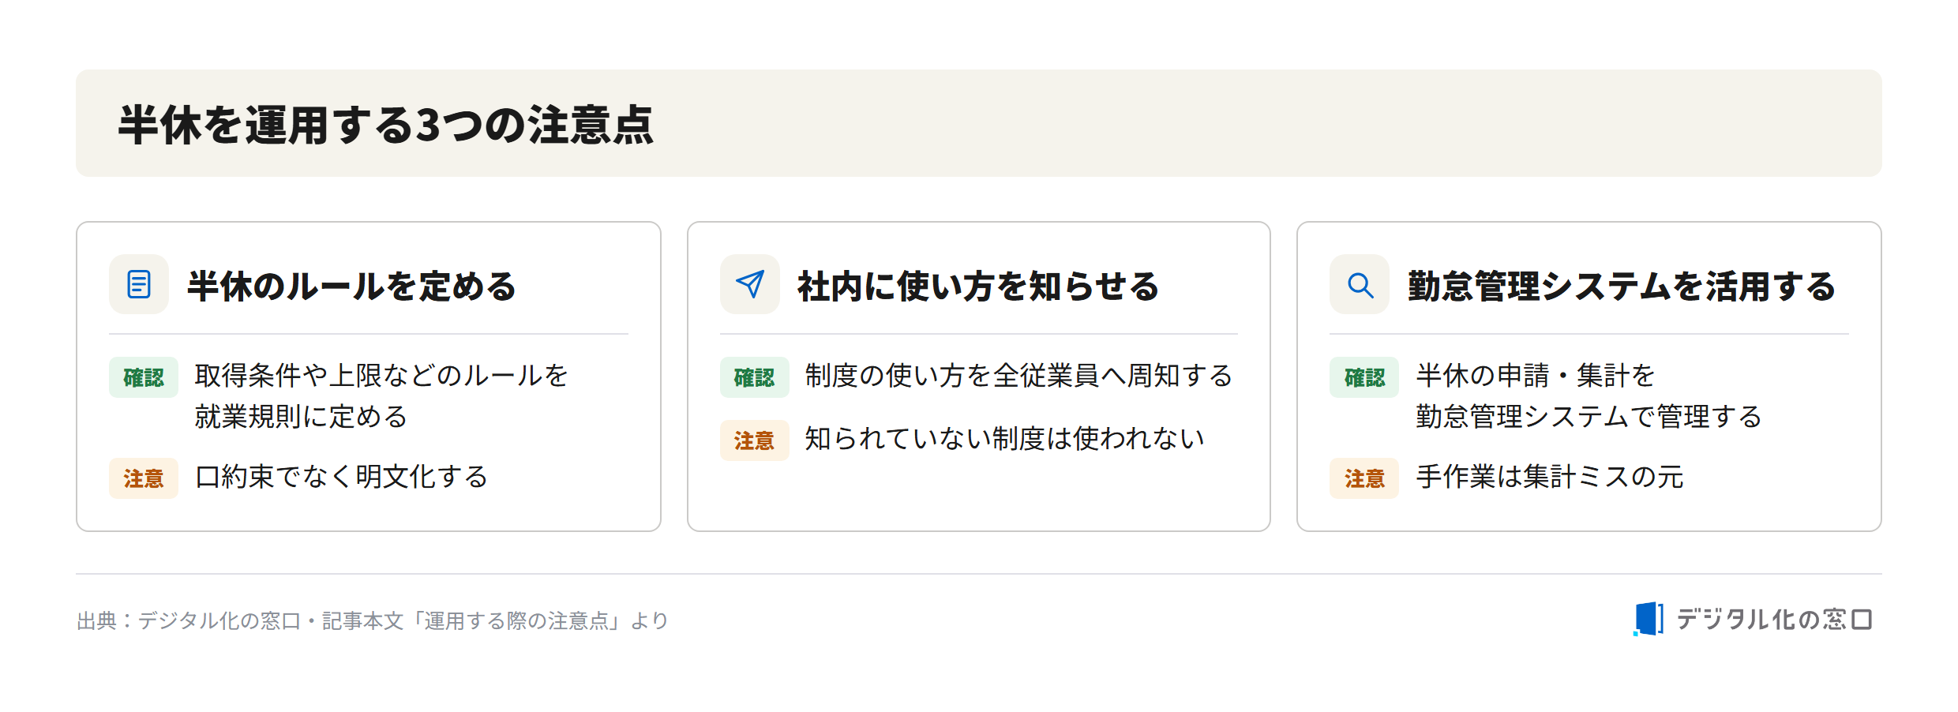Click the 注意 badge in the second card

tap(755, 440)
